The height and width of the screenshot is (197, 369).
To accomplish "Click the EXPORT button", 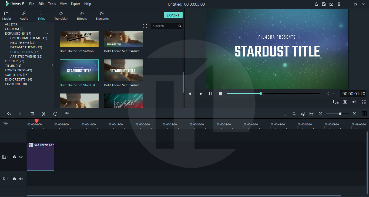I will [173, 15].
